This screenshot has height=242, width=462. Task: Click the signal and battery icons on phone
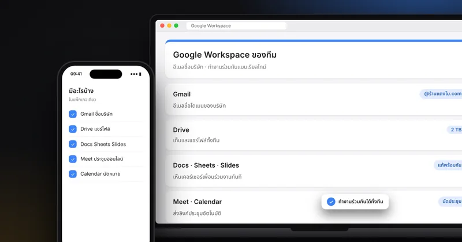136,74
